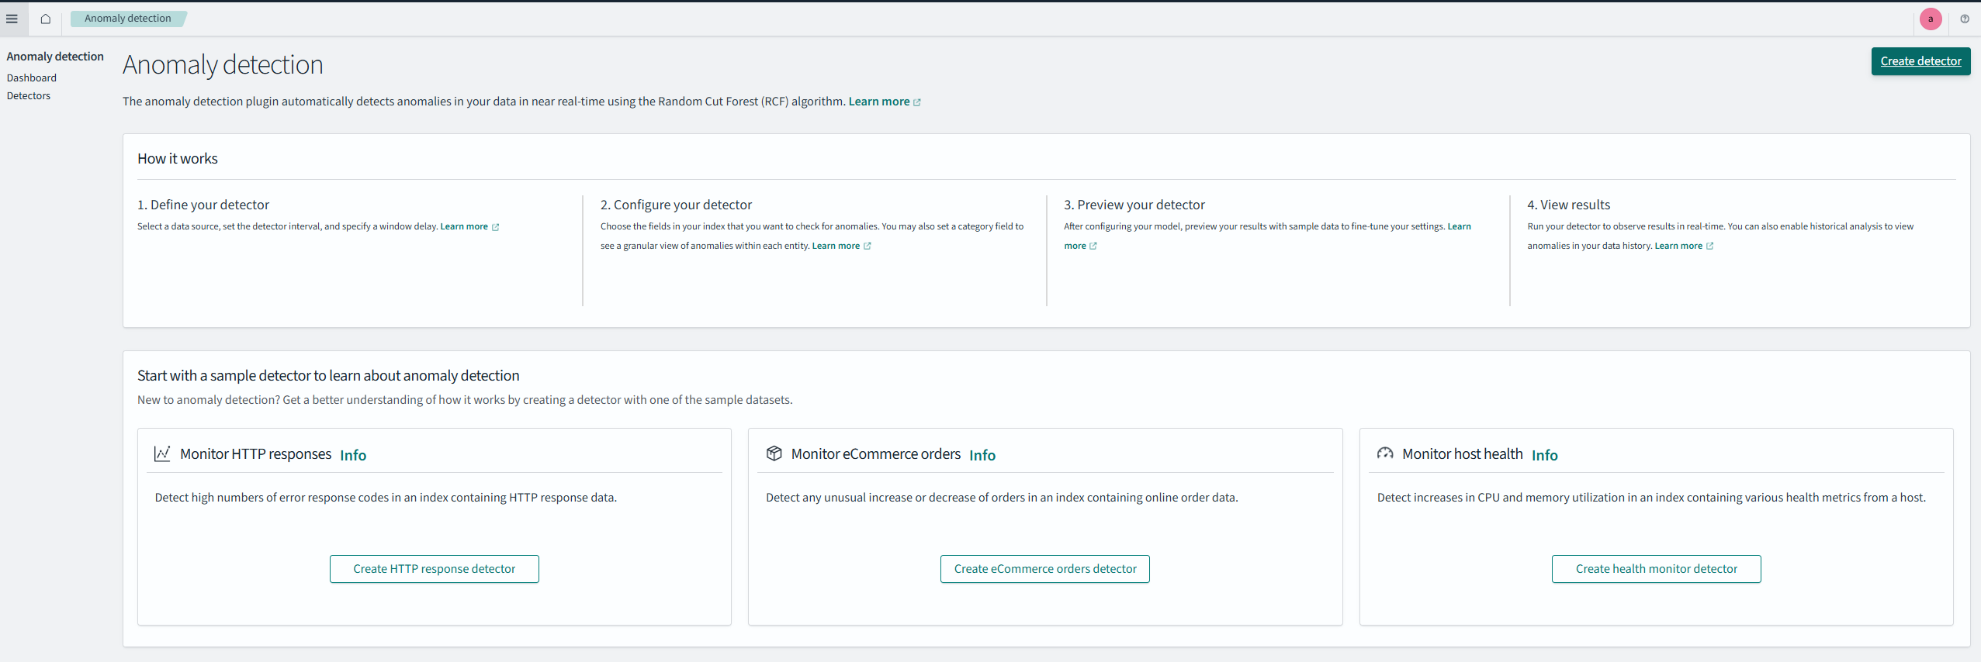Click the help icon in top-right corner
This screenshot has width=1981, height=662.
pos(1964,19)
